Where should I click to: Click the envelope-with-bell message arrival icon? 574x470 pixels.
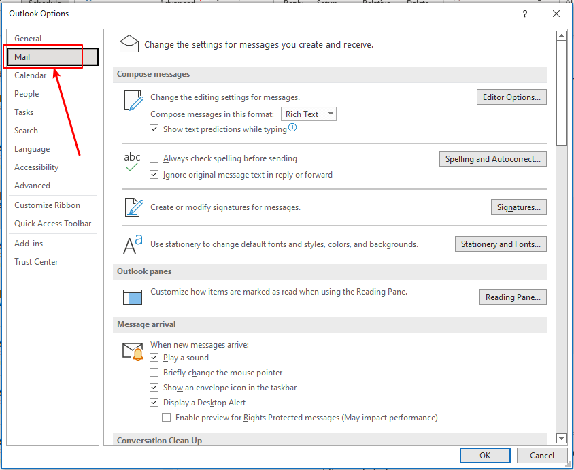pyautogui.click(x=133, y=352)
